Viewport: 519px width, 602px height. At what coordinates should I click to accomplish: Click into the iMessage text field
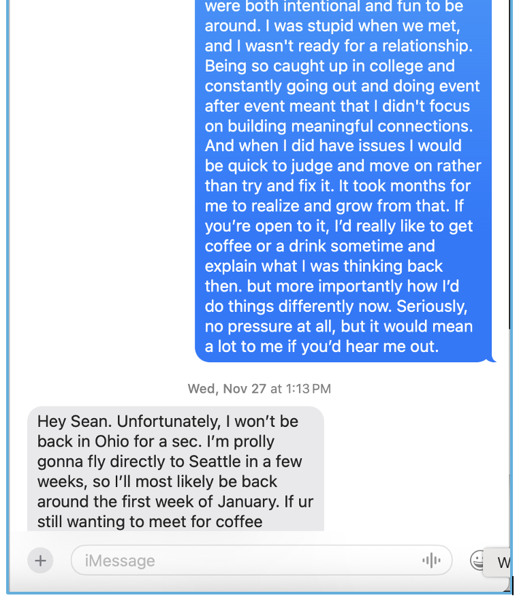point(245,560)
